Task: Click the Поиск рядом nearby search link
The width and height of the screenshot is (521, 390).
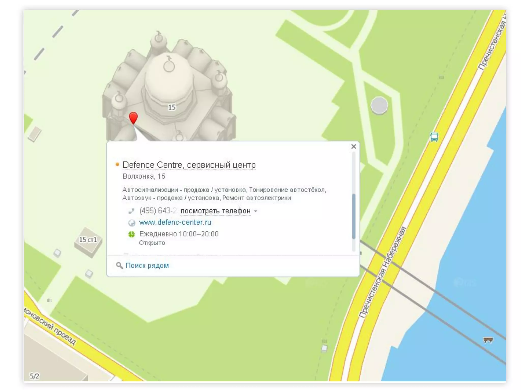Action: [147, 265]
